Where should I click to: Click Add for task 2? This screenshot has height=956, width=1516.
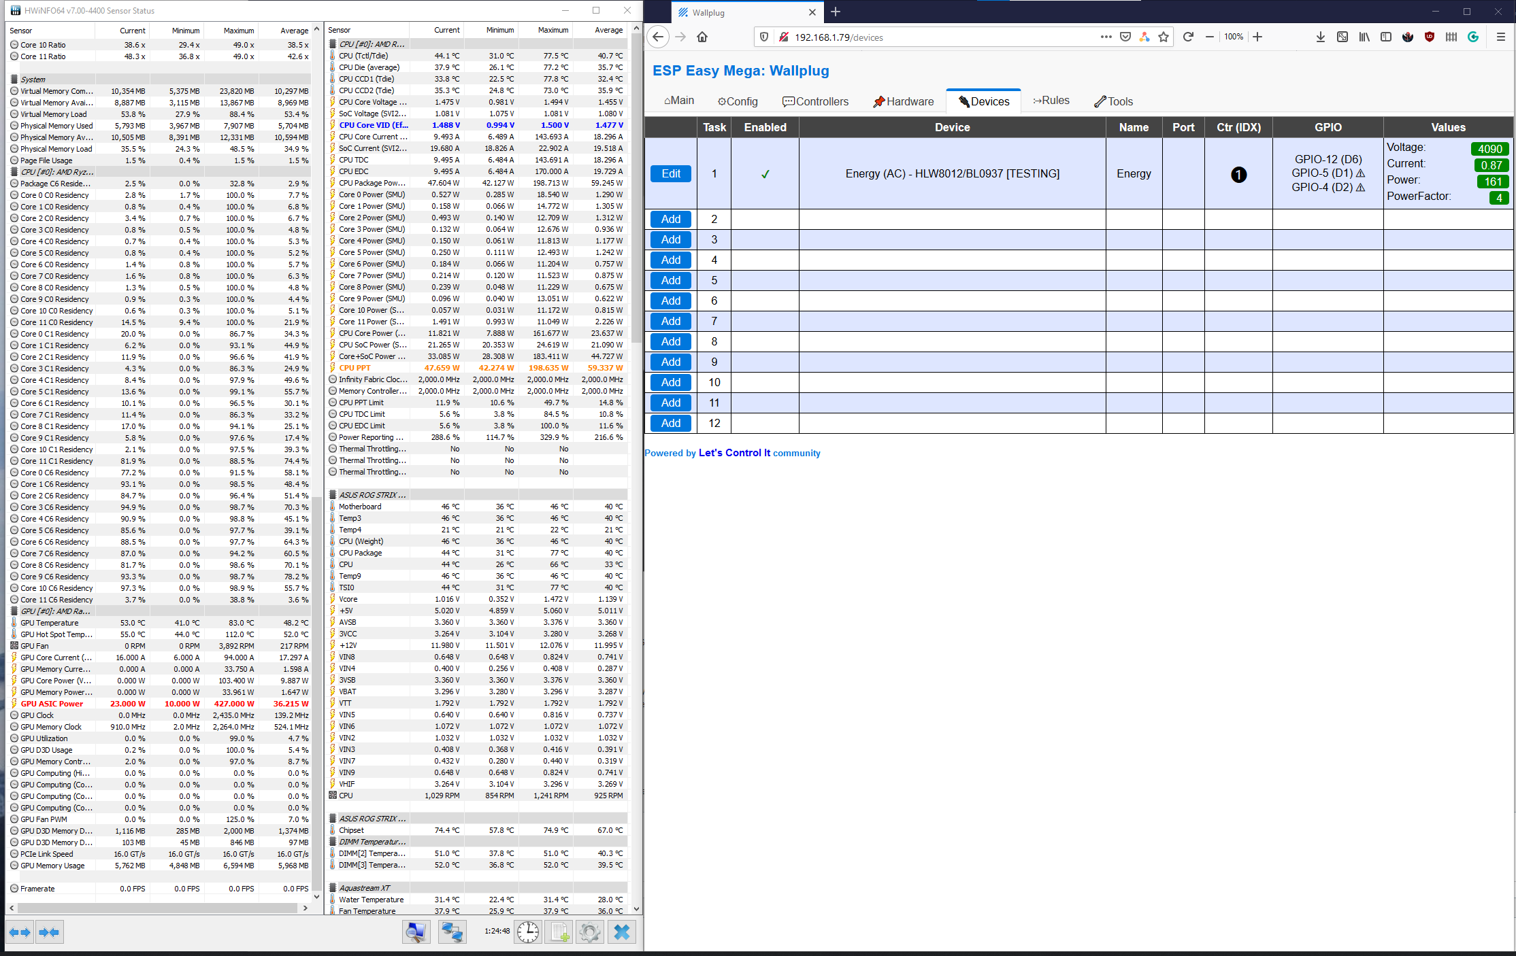(x=671, y=219)
